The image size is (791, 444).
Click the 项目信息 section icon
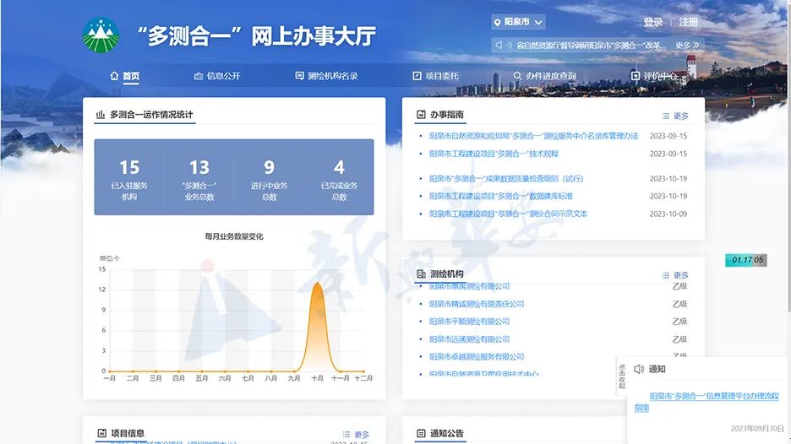click(x=102, y=433)
